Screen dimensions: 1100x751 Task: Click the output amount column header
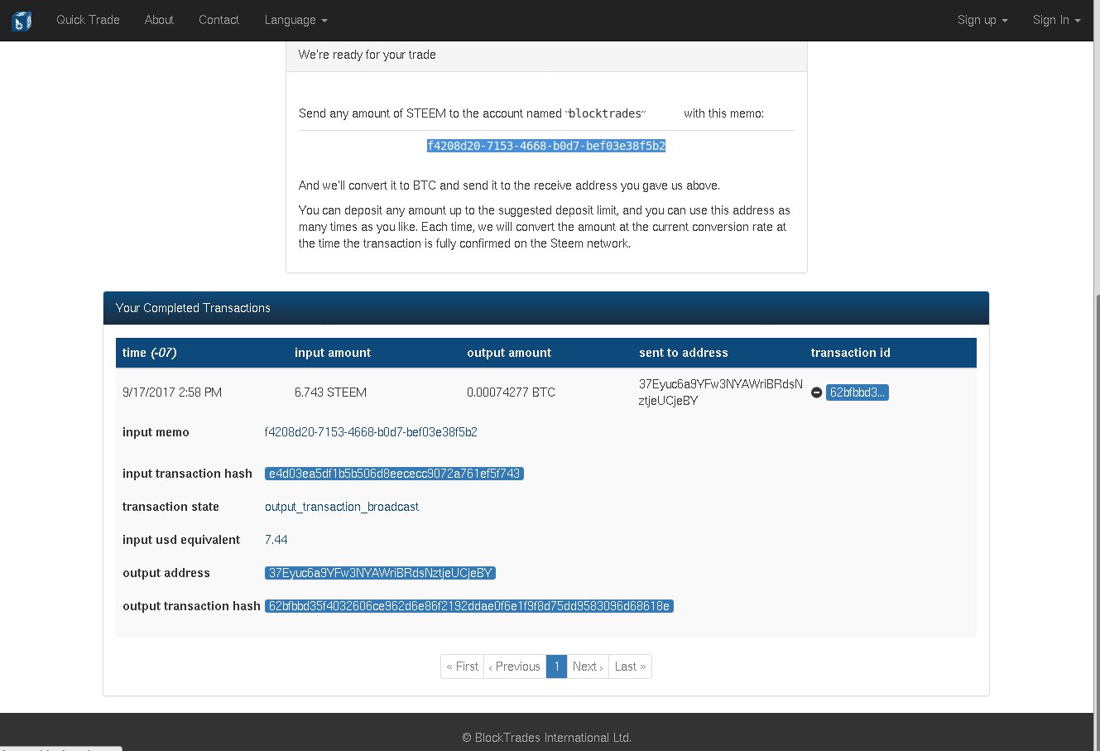point(509,353)
